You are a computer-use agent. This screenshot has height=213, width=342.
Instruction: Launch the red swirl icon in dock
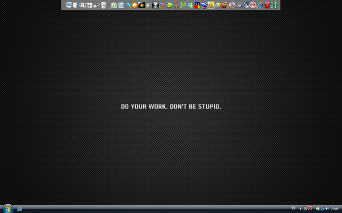(225, 5)
